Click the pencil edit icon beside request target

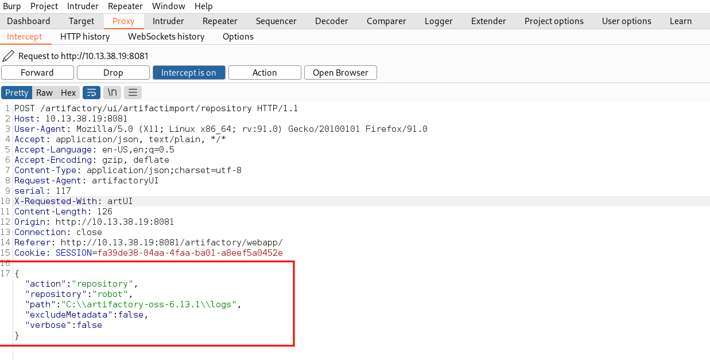(x=8, y=56)
